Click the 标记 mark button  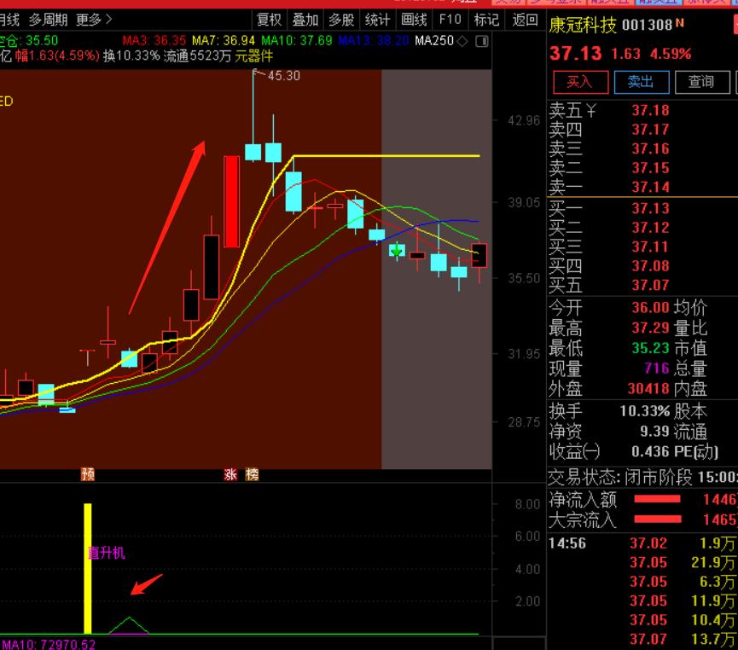coord(486,20)
